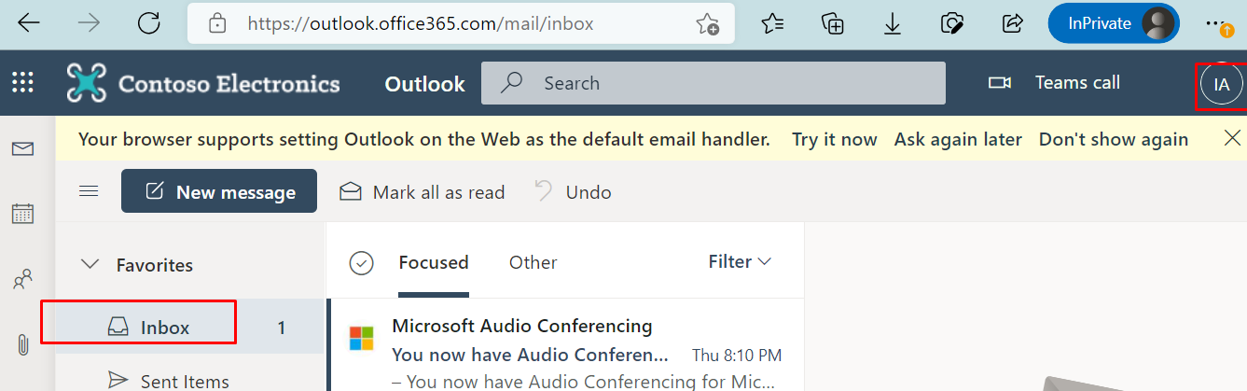The height and width of the screenshot is (391, 1247).
Task: Click the Outlook Search box
Action: coord(714,83)
